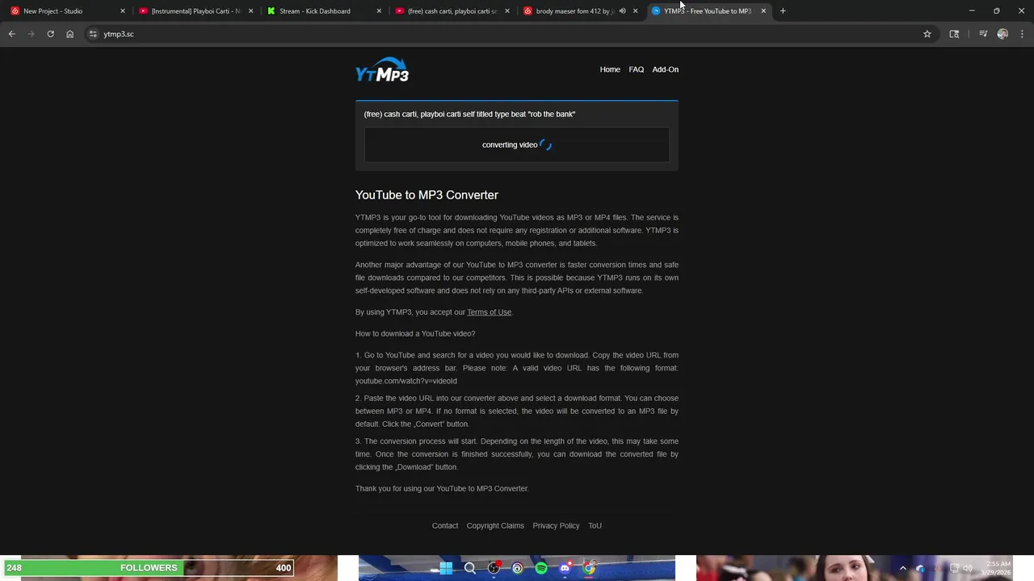
Task: Open Windows taskbar search
Action: tap(469, 568)
